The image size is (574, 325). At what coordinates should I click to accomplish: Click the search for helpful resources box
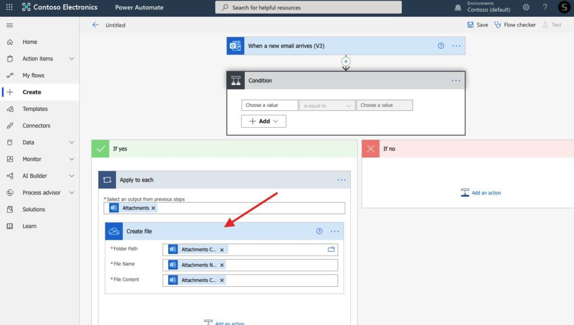(x=309, y=7)
